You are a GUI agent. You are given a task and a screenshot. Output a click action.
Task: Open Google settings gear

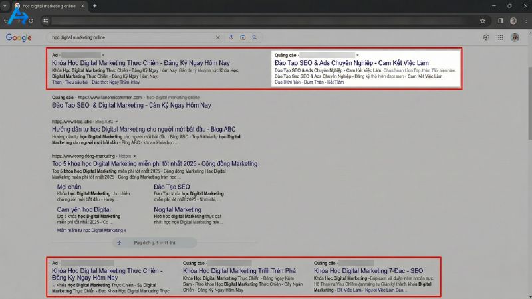coord(486,37)
